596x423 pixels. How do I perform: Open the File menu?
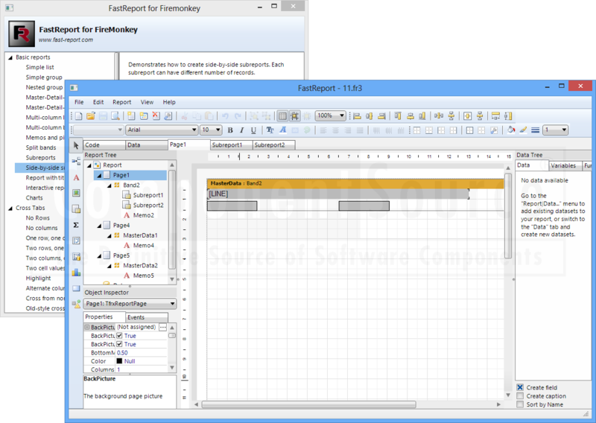[x=79, y=102]
